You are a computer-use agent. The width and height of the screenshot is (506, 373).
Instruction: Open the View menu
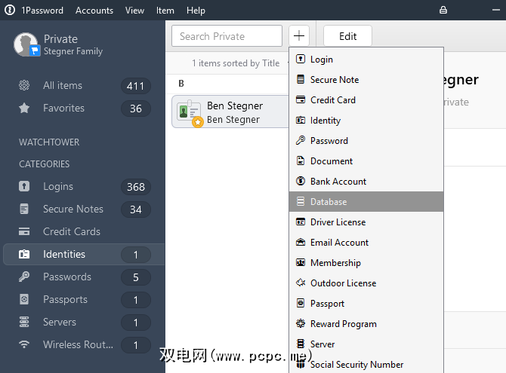click(x=134, y=11)
